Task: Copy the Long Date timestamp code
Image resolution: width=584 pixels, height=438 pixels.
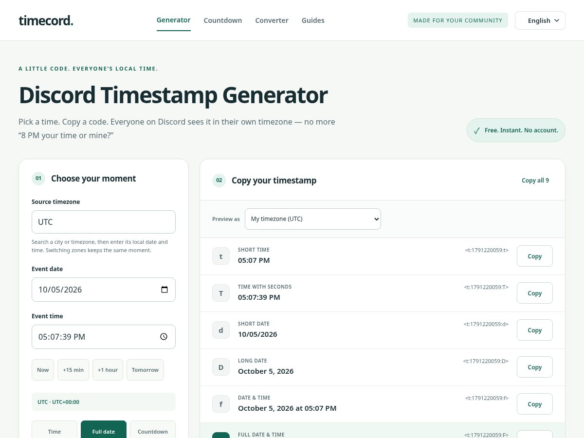Action: click(535, 367)
